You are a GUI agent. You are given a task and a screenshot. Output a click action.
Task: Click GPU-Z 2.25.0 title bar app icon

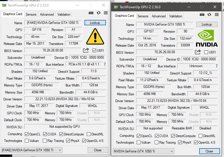coord(4,5)
